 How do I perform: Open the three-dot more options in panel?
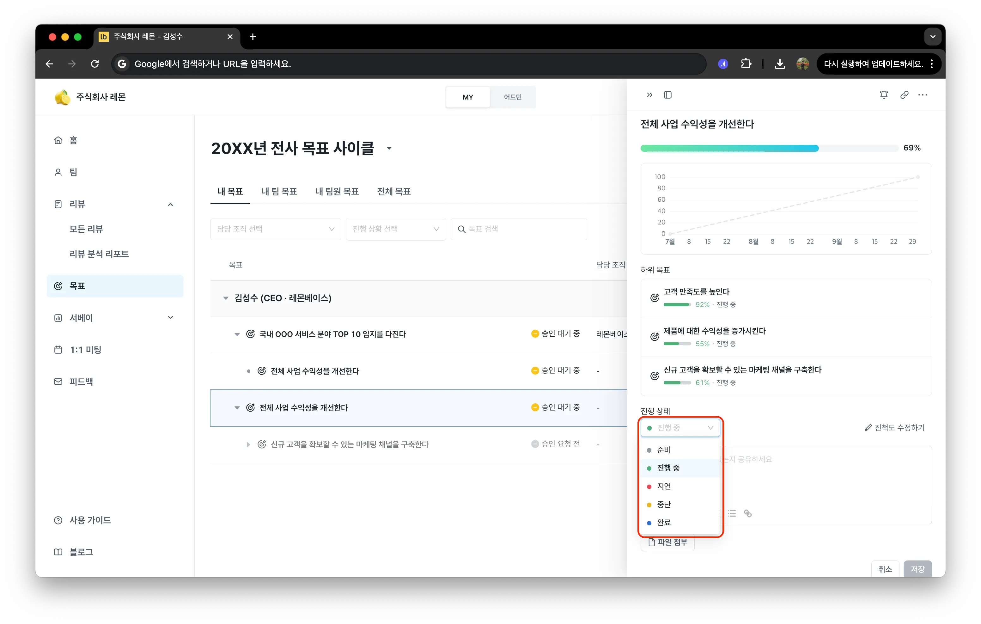point(923,95)
